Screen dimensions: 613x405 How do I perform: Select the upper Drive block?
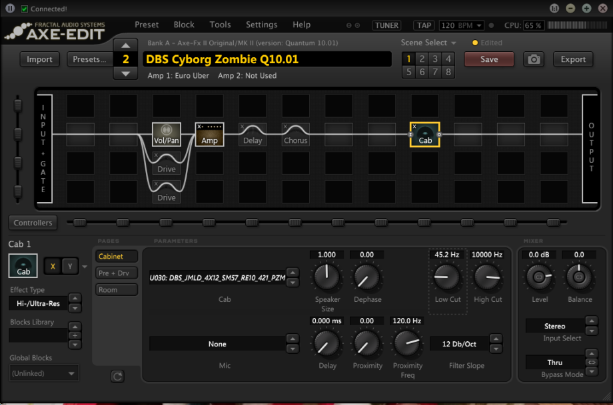click(166, 164)
